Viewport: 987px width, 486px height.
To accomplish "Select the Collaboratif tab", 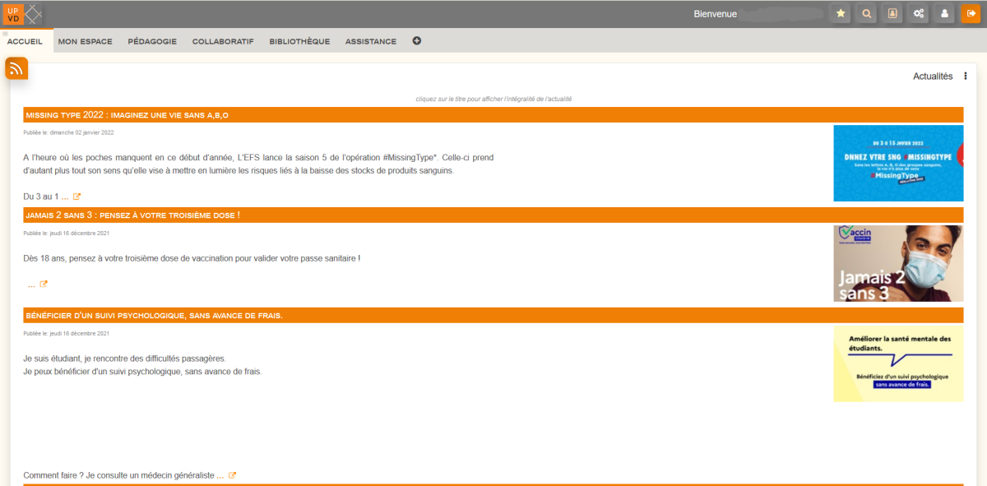I will coord(223,41).
